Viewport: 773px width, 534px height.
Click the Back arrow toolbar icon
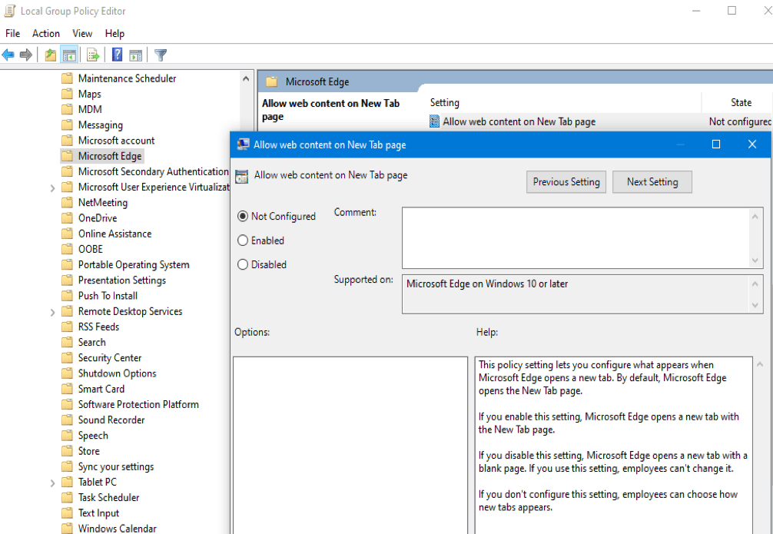pos(8,55)
